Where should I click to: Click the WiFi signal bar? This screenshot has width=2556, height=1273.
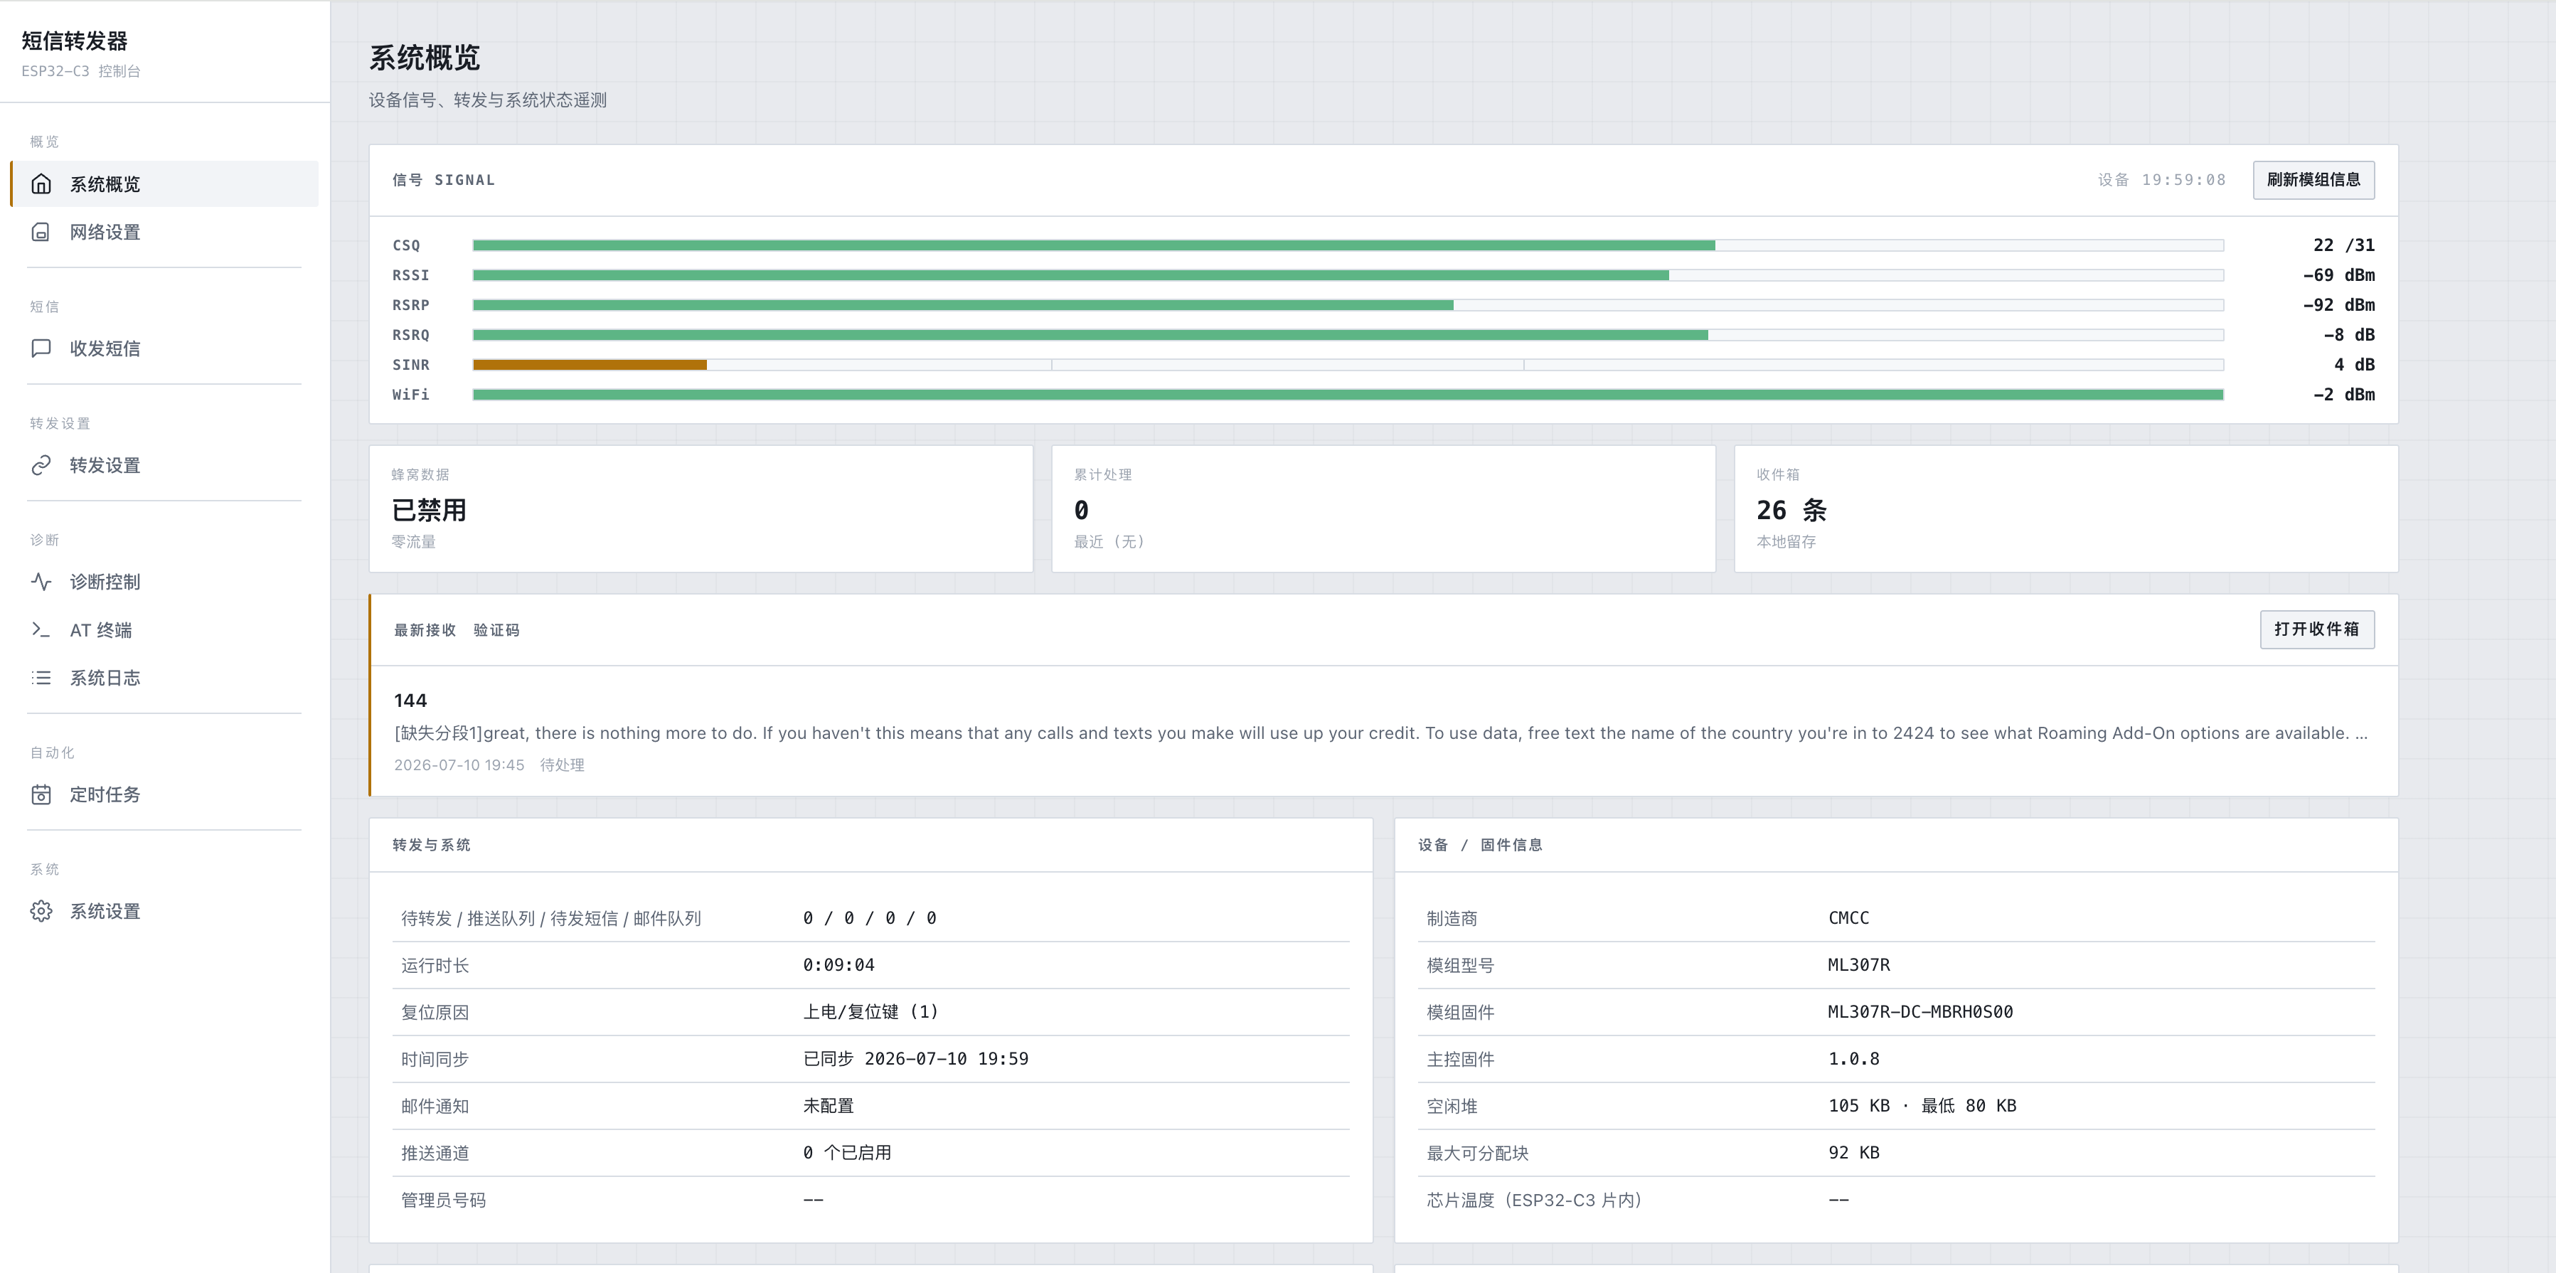(x=1348, y=394)
